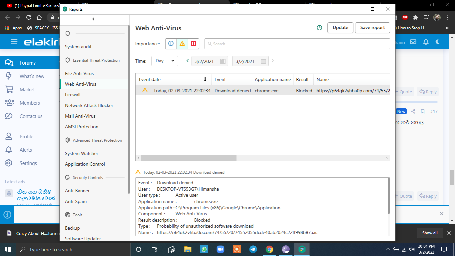Image resolution: width=455 pixels, height=256 pixels.
Task: Open the Adblock Plus extension icon
Action: click(405, 17)
